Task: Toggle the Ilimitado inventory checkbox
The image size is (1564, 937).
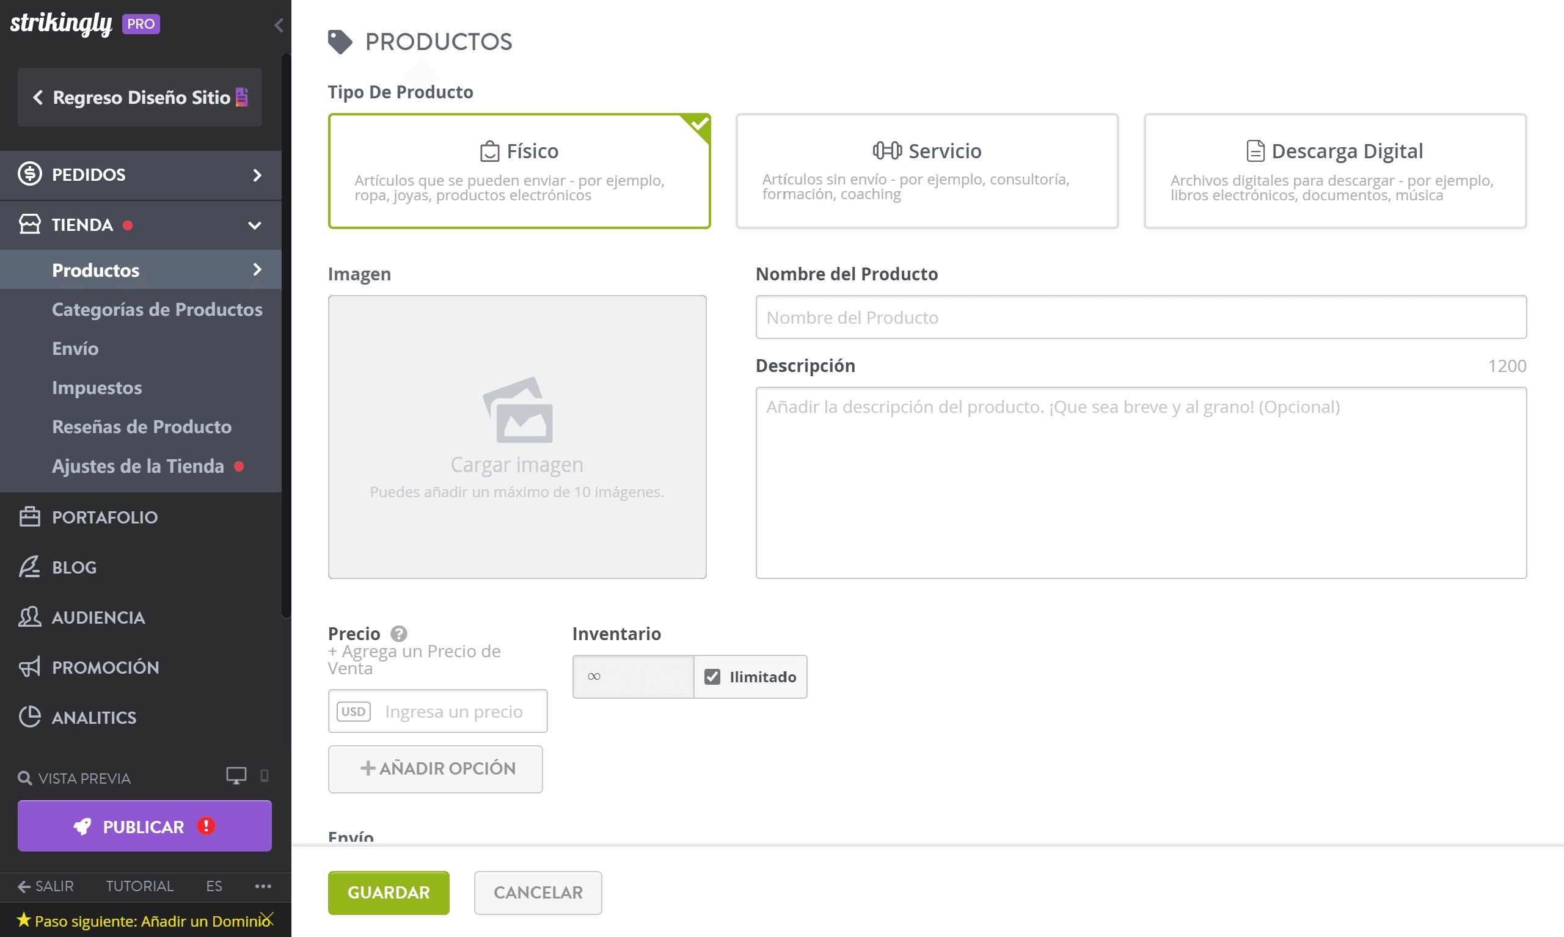Action: pyautogui.click(x=712, y=677)
